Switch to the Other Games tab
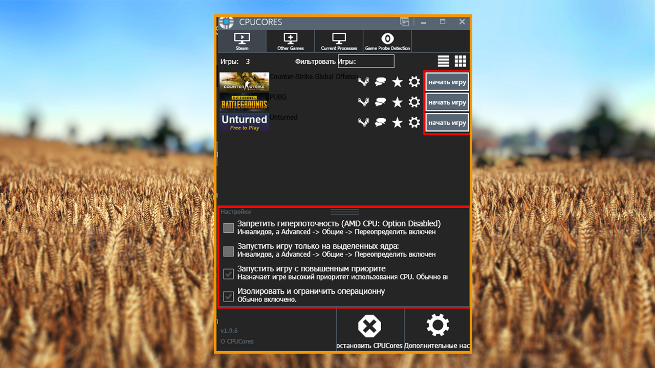The width and height of the screenshot is (655, 368). click(x=290, y=41)
